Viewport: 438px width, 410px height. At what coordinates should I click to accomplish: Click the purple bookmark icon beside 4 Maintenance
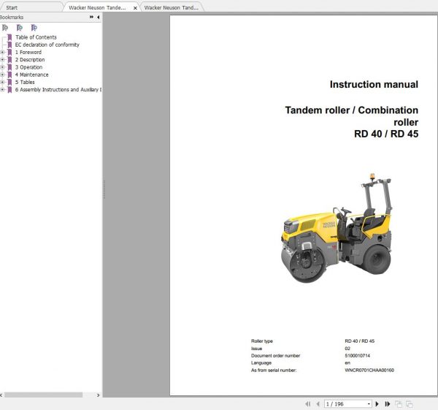point(9,75)
